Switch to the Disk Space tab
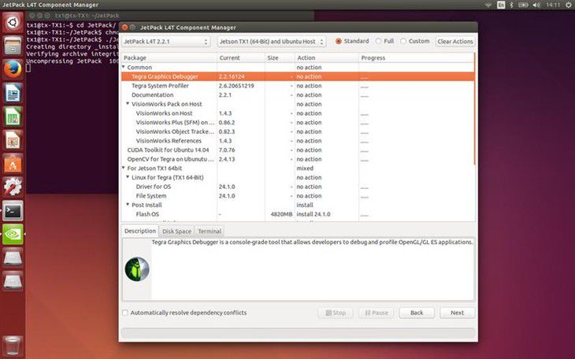Viewport: 575px width, 359px height. [x=176, y=231]
